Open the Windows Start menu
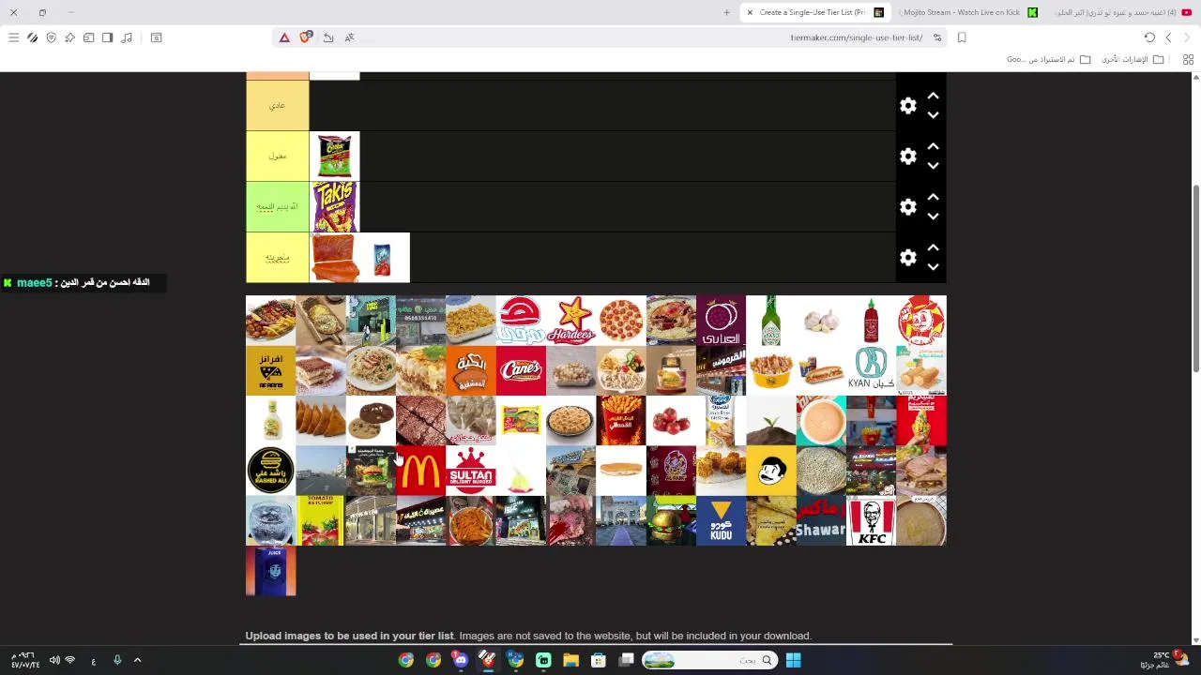The width and height of the screenshot is (1201, 675). tap(793, 660)
